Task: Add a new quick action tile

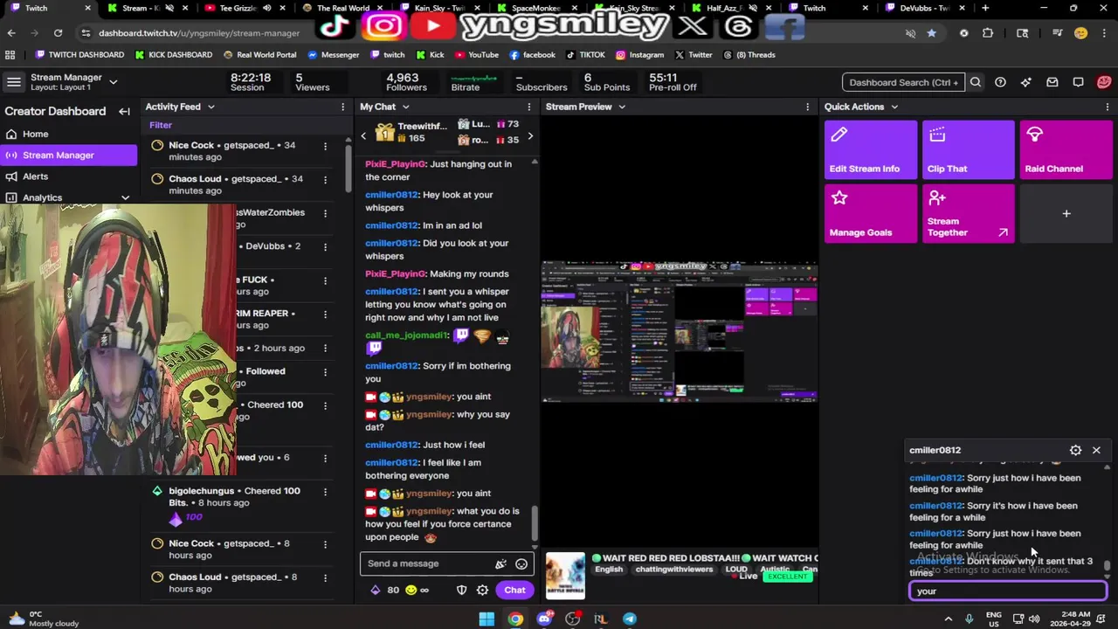Action: 1066,214
